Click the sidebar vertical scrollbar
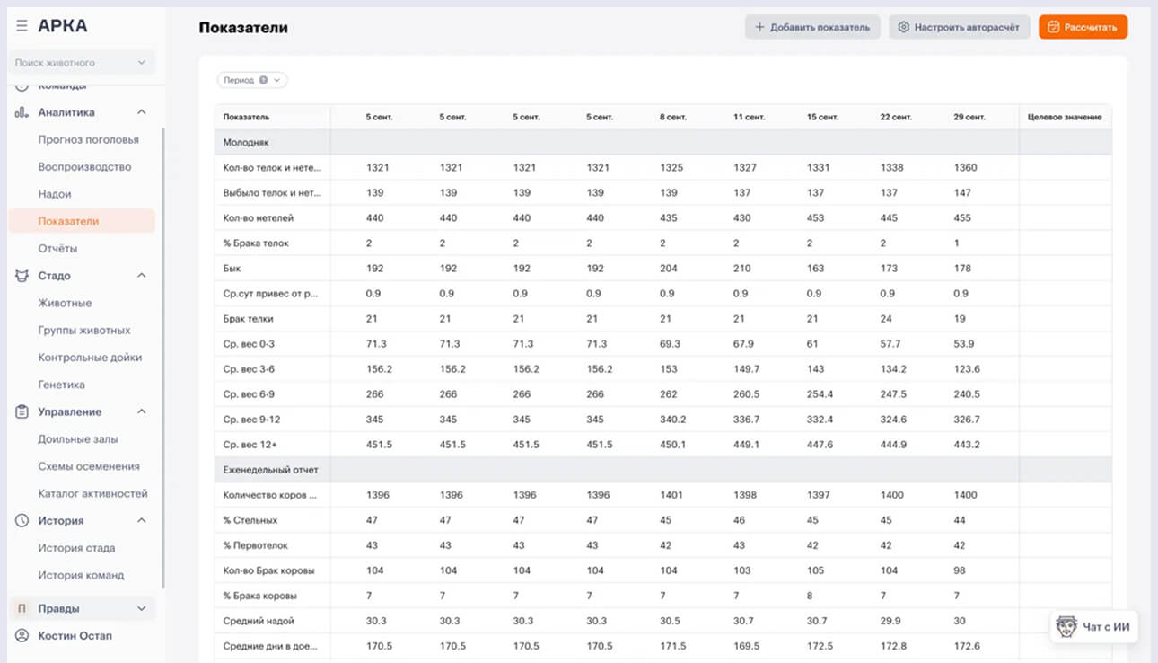 162,358
